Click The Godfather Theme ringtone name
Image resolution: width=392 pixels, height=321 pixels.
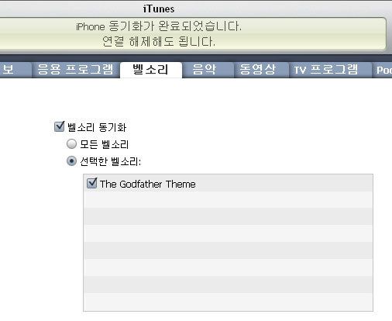click(148, 185)
